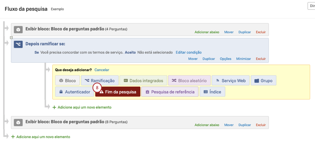Click Minimizar on the branch element

[243, 59]
